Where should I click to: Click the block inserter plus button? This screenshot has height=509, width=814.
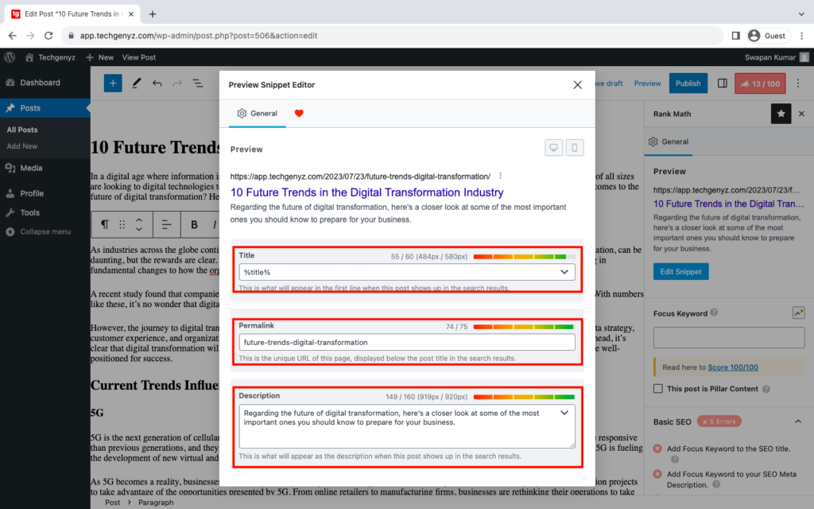[113, 83]
